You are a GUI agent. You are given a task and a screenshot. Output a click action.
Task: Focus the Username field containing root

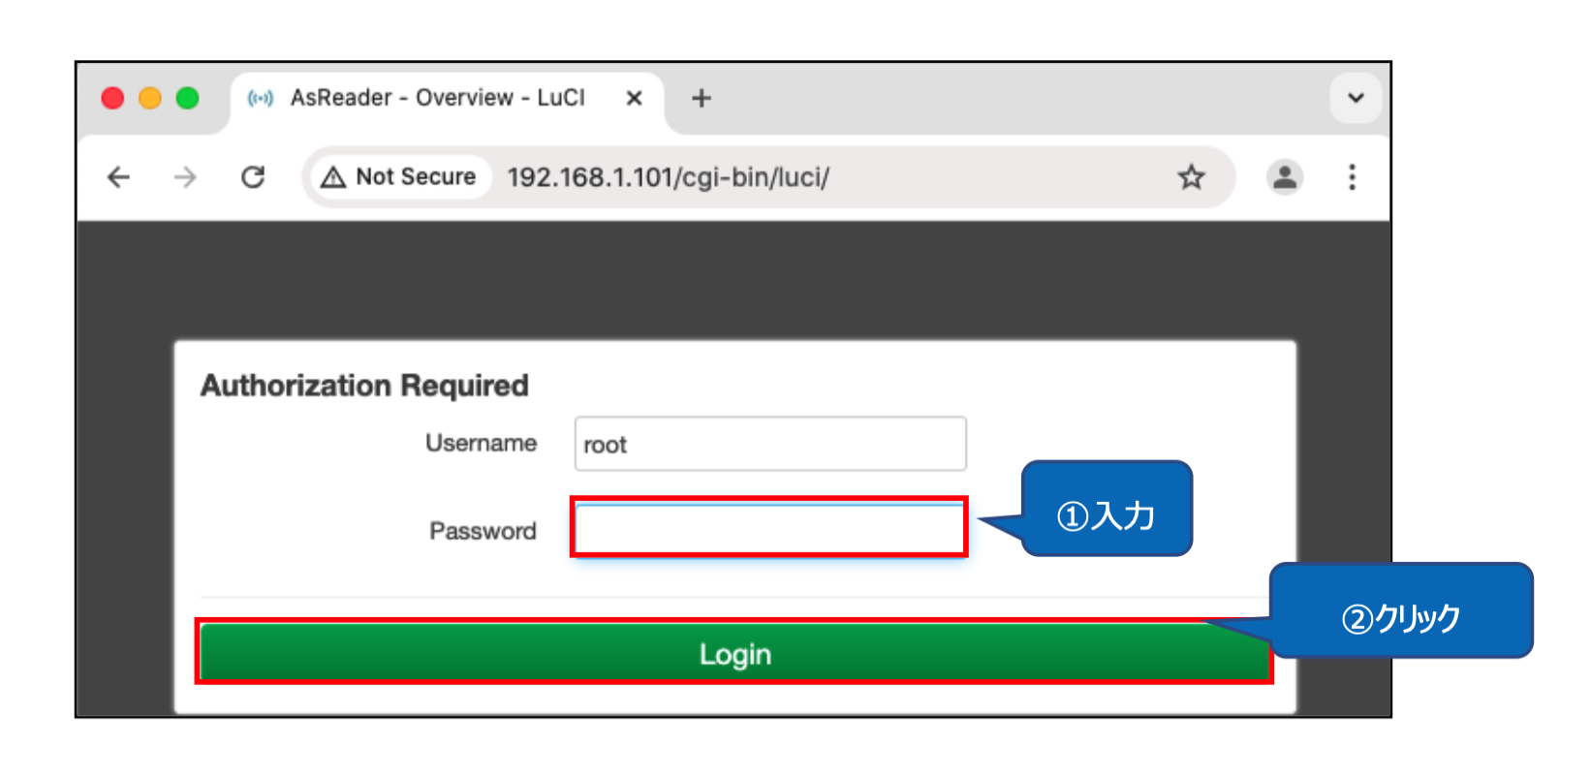[x=770, y=444]
